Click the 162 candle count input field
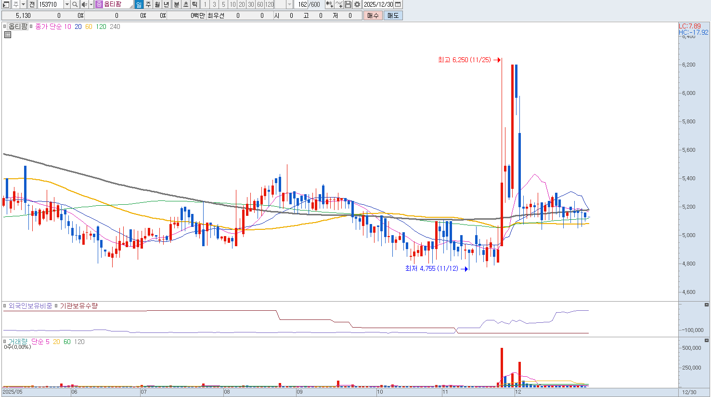 pos(302,4)
